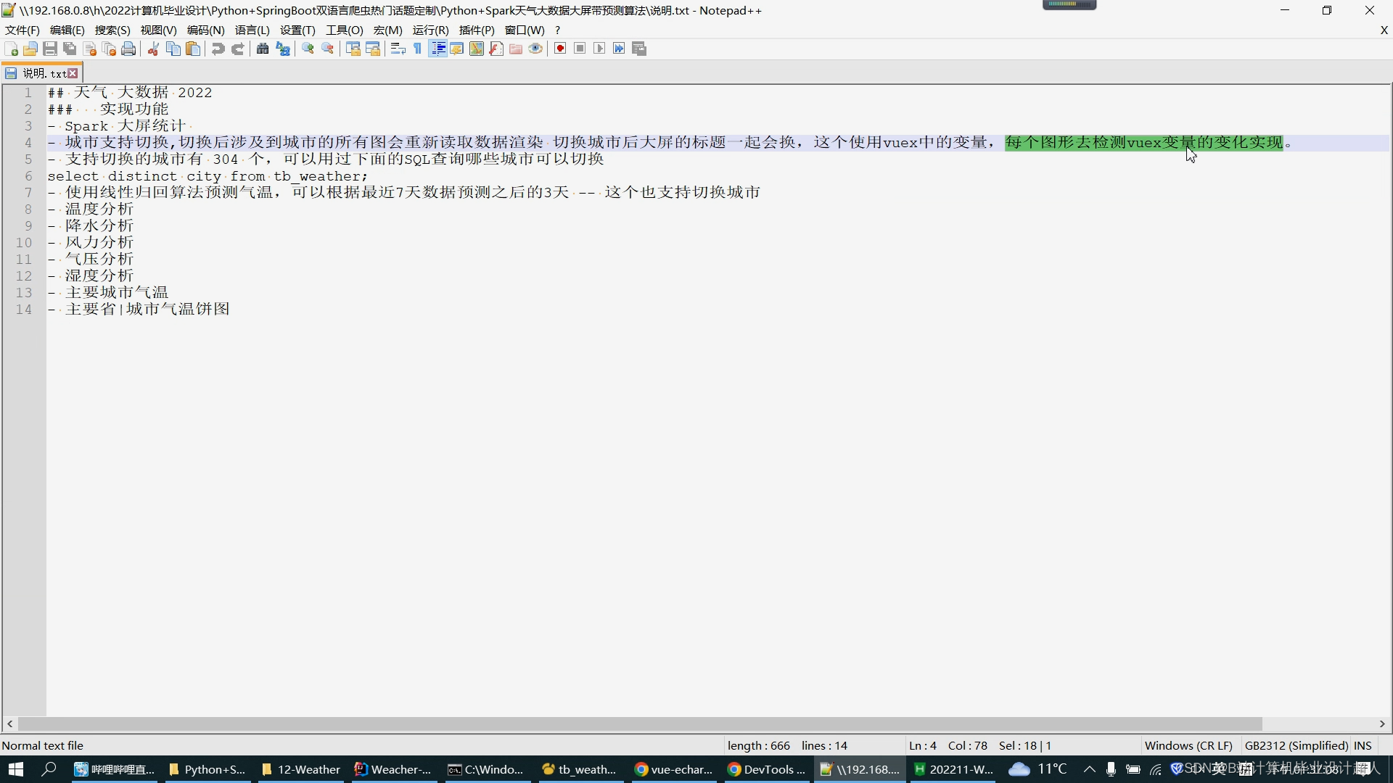Click the Zoom in magnifier icon
This screenshot has height=783, width=1393.
(308, 49)
